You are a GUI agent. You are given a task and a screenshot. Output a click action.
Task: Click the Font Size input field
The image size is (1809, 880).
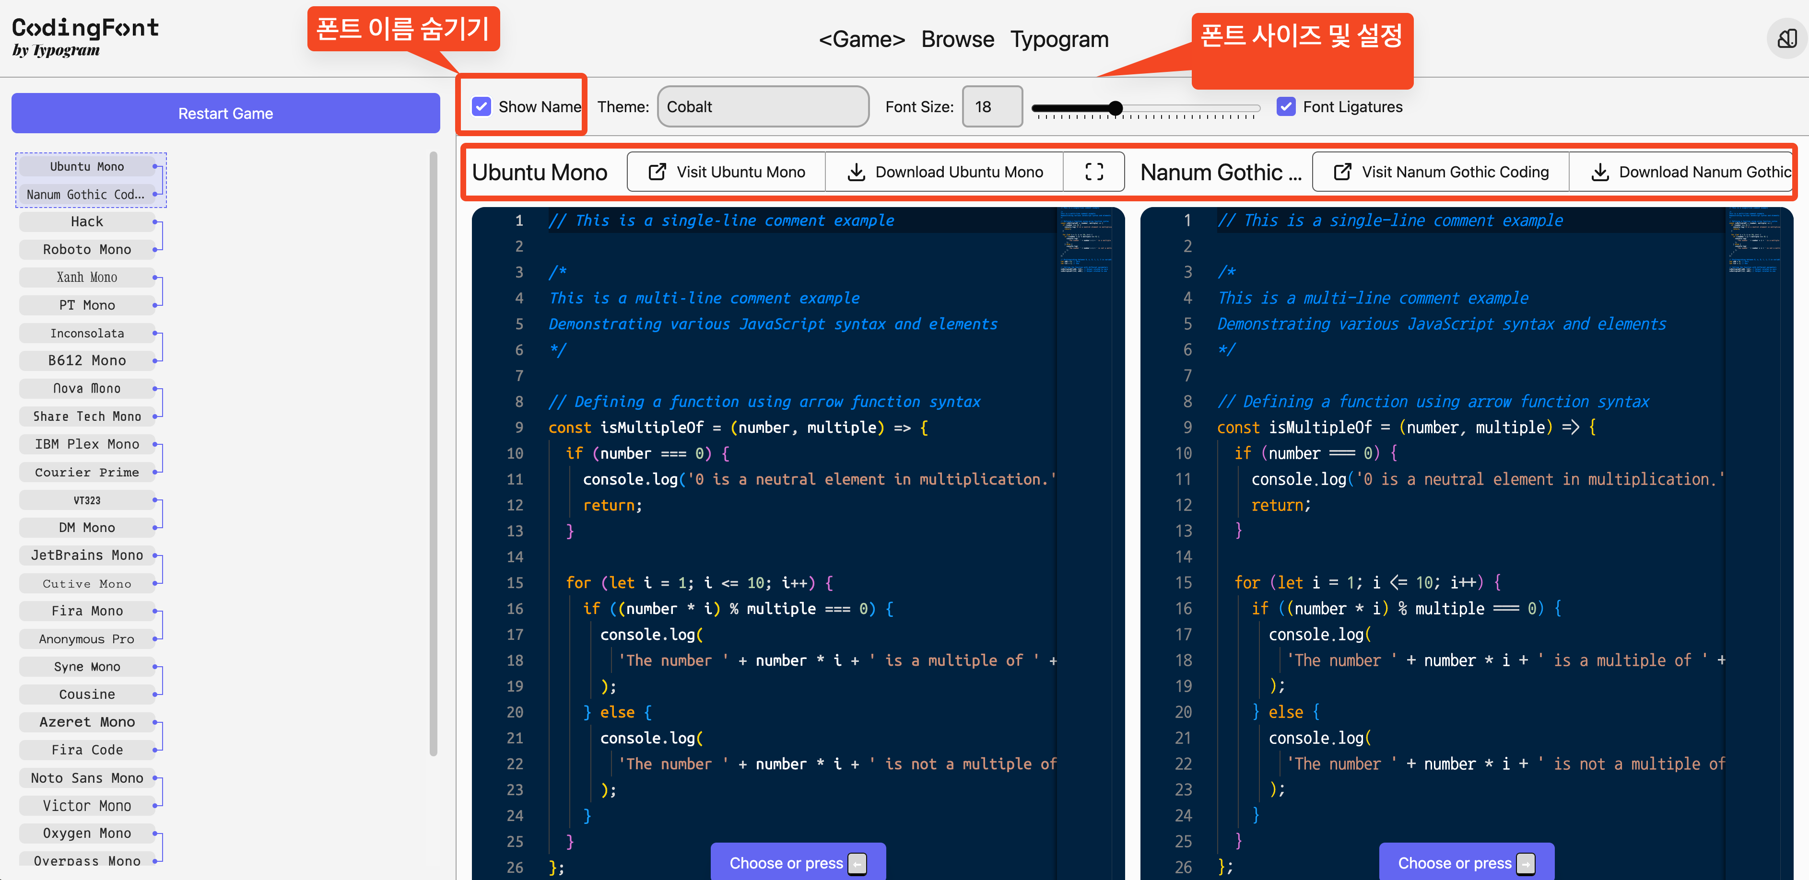coord(992,107)
